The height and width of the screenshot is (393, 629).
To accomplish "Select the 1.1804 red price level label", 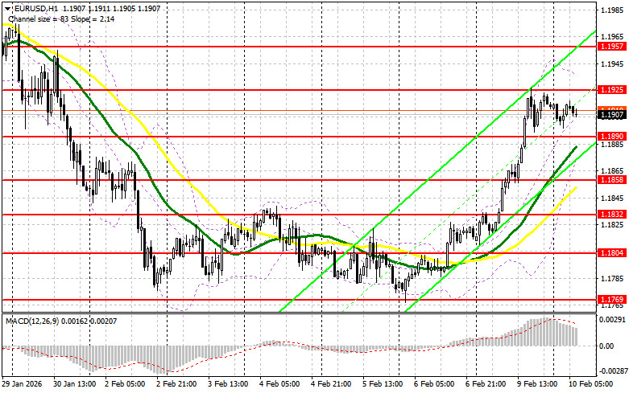I will click(x=612, y=253).
